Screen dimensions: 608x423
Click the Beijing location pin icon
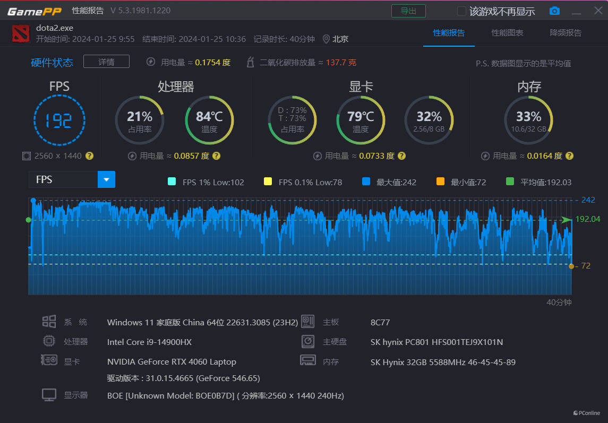(x=326, y=39)
